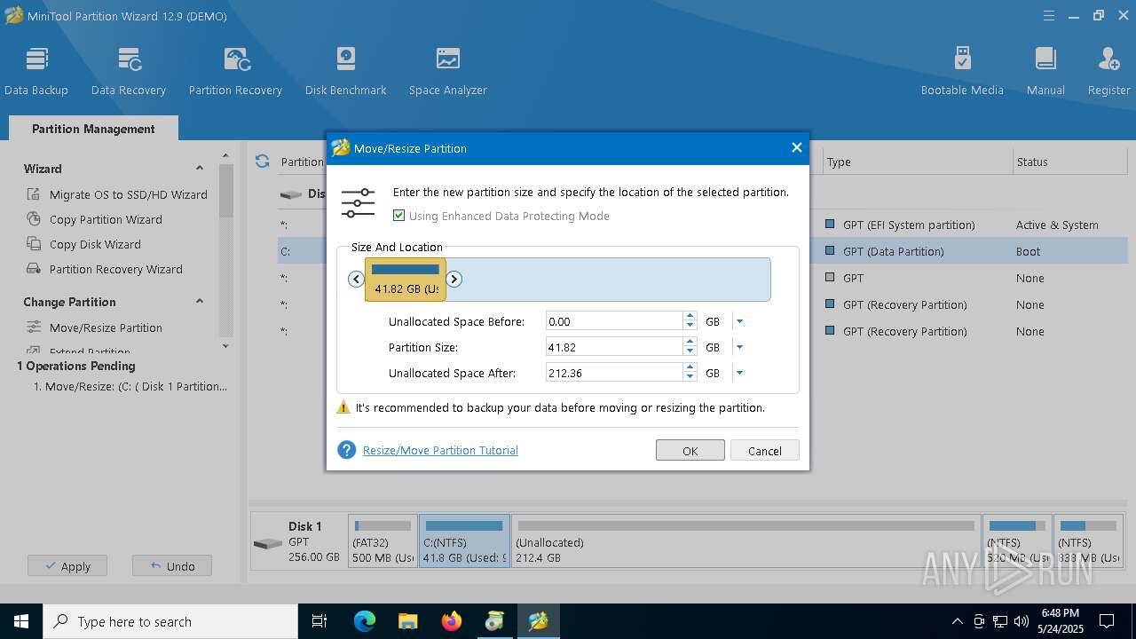The image size is (1136, 639).
Task: Click the Register icon
Action: (x=1109, y=59)
